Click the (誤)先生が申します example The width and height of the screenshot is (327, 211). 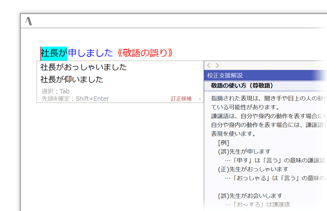244,152
